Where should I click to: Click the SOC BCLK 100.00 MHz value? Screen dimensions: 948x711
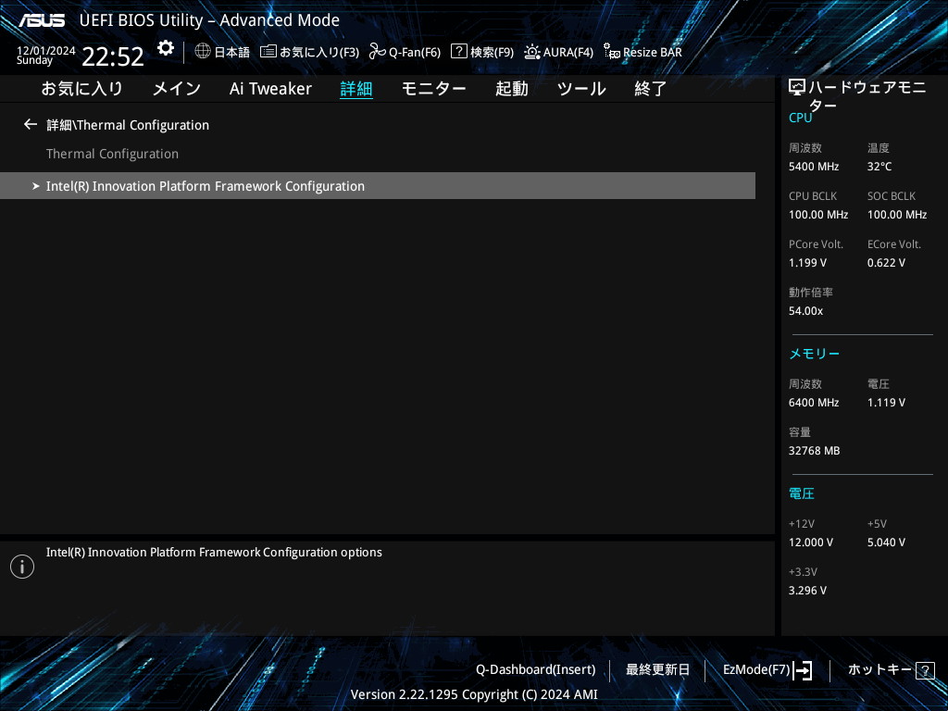click(x=897, y=215)
